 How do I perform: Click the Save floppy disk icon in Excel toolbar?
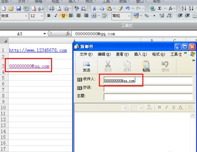18,8
